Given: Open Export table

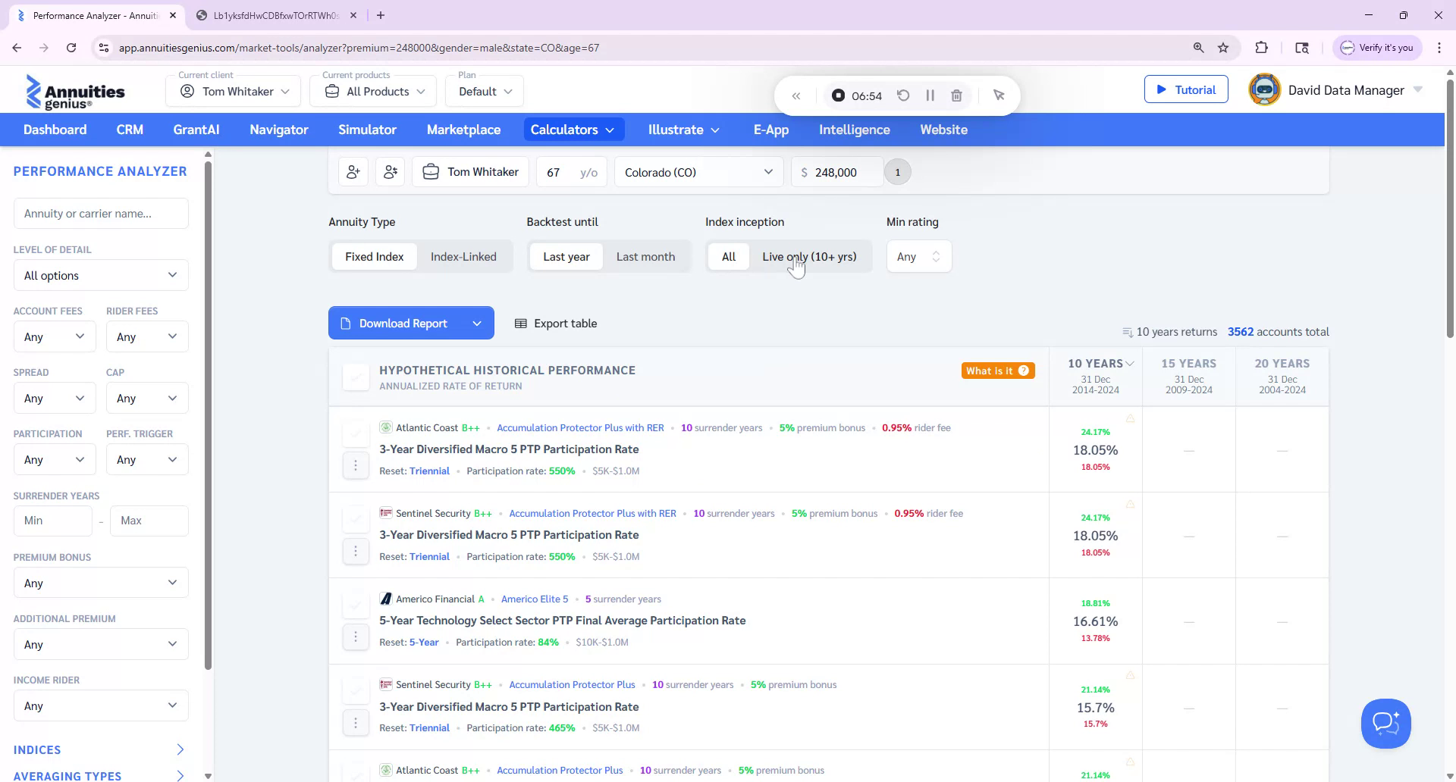Looking at the screenshot, I should tap(556, 323).
